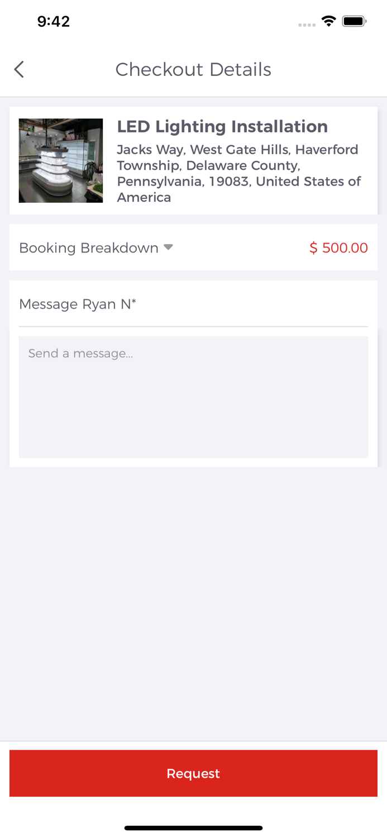
Task: Tap the Checkout Details header title
Action: click(193, 69)
